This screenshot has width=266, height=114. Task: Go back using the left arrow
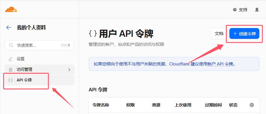(9, 27)
